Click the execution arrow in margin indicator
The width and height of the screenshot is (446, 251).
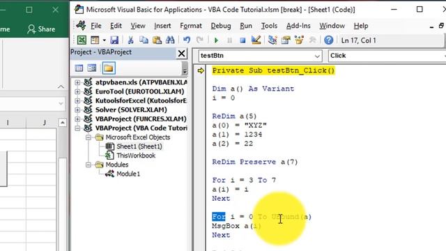[201, 70]
